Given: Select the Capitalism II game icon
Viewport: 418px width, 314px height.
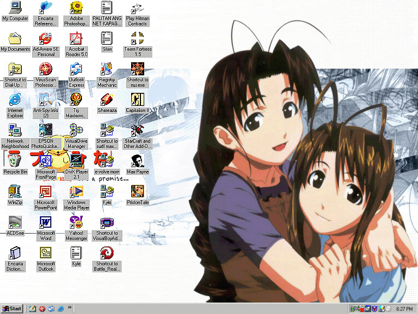Looking at the screenshot, I should (x=137, y=99).
